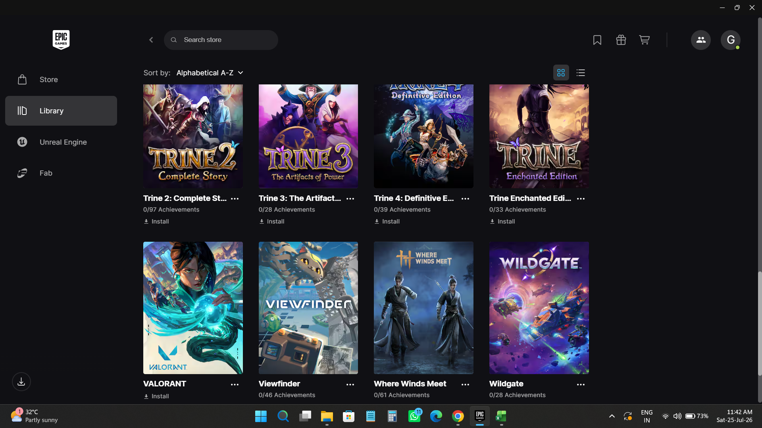Install Trine Enchanted Edition
The width and height of the screenshot is (762, 428).
(x=502, y=222)
